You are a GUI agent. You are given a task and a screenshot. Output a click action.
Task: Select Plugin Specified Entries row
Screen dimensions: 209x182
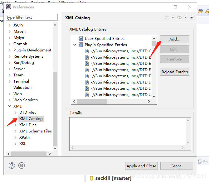pyautogui.click(x=106, y=45)
